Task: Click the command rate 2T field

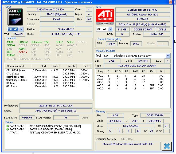Action: pyautogui.click(x=166, y=126)
